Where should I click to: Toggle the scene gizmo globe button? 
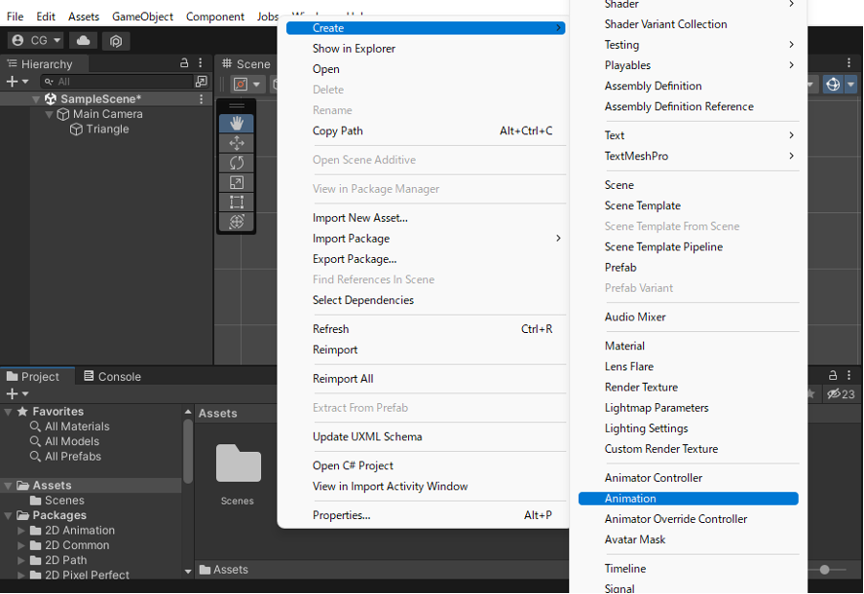[x=833, y=85]
